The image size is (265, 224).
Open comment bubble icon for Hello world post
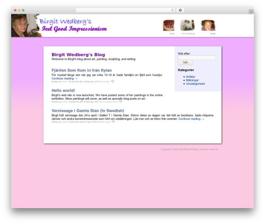(x=120, y=102)
